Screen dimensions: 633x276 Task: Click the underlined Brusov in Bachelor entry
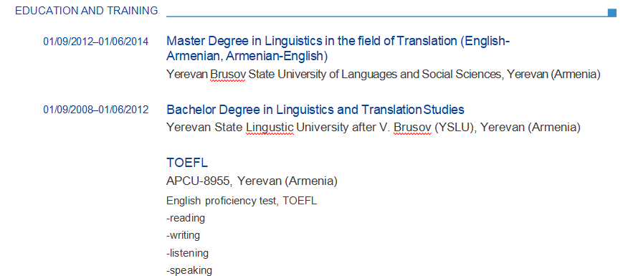pos(412,128)
